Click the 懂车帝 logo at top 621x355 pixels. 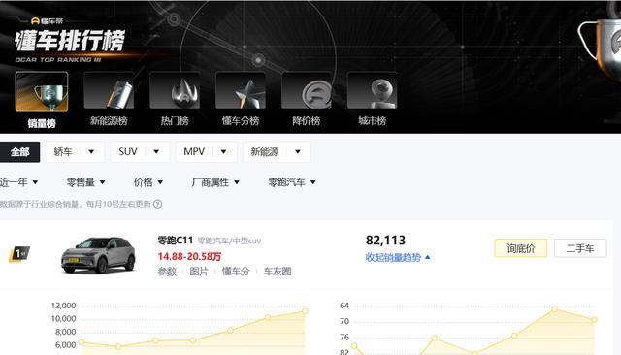pos(47,21)
